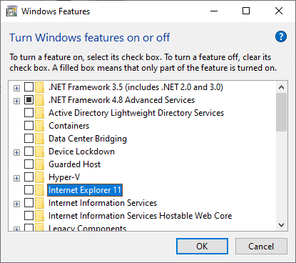
Task: Select the Data Center Bridging label
Action: coord(88,139)
